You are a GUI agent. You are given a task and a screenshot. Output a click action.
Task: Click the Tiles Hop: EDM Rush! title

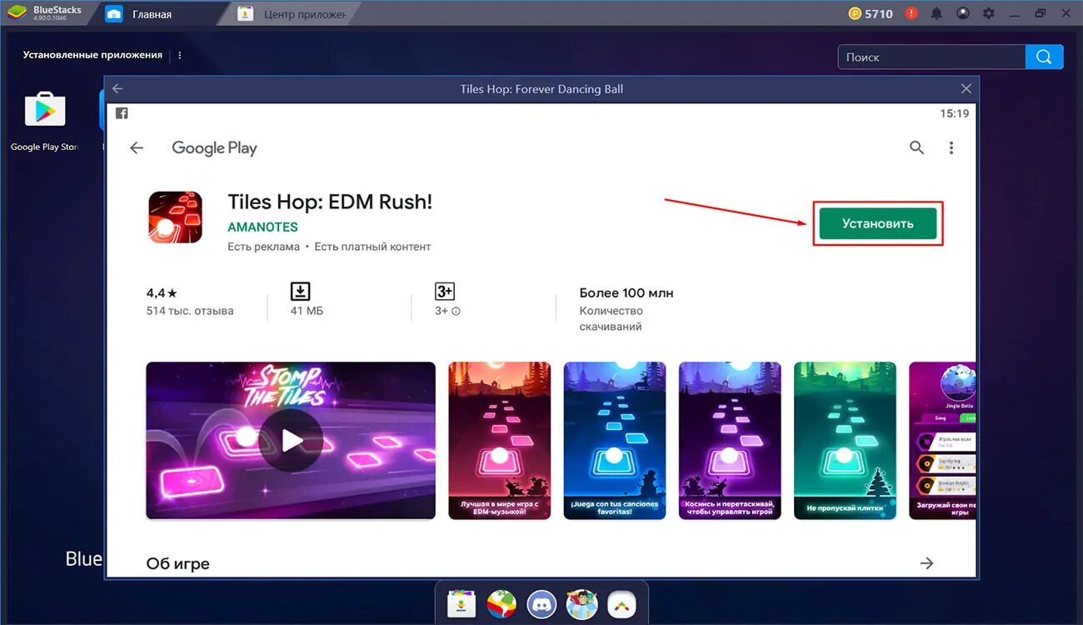click(330, 202)
